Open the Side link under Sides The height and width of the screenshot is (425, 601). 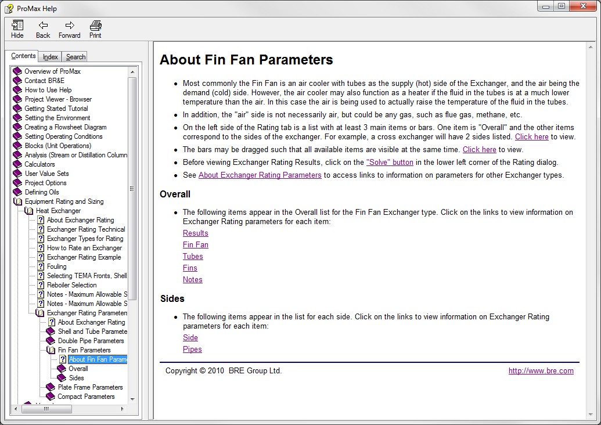pyautogui.click(x=190, y=338)
